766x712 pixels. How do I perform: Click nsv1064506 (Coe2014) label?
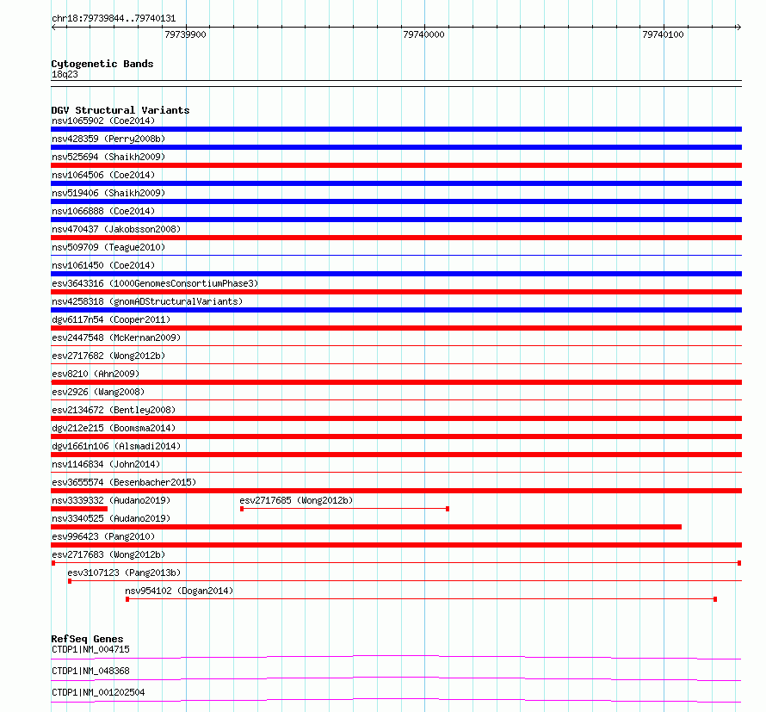click(x=103, y=175)
